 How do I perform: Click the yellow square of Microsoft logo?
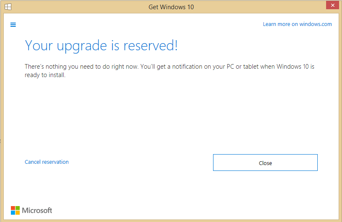pyautogui.click(x=18, y=213)
